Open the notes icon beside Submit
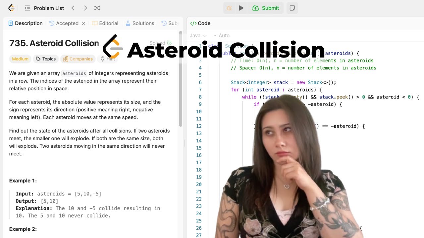Image resolution: width=424 pixels, height=238 pixels. [292, 8]
